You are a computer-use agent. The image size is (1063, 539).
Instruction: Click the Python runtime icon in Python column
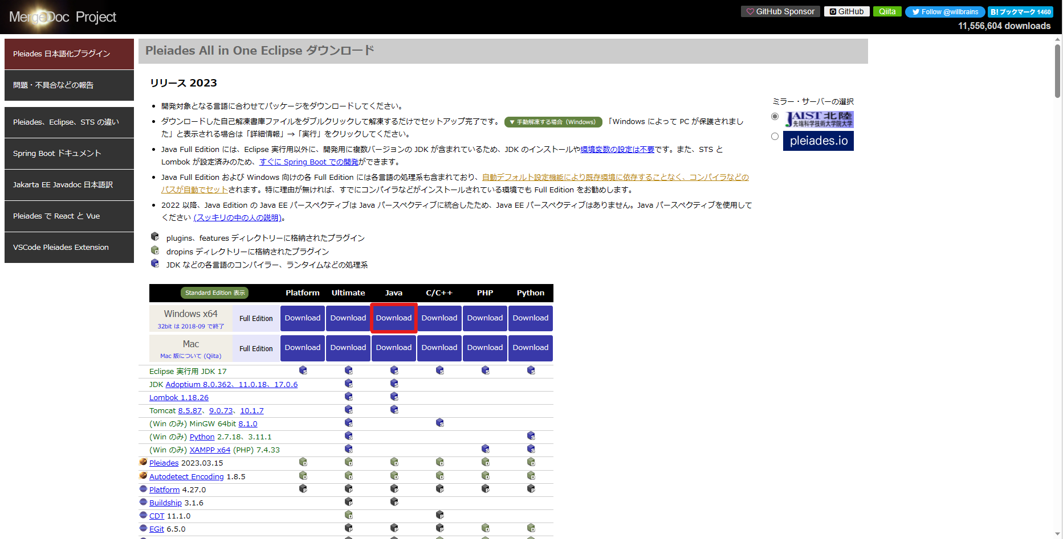pyautogui.click(x=531, y=436)
